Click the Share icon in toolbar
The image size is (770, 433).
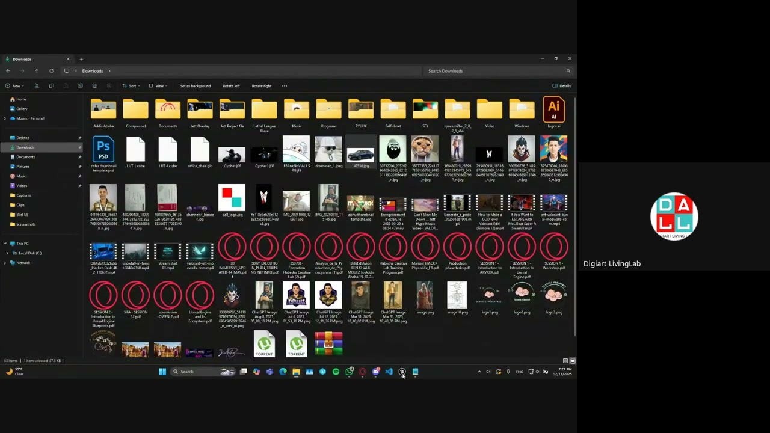94,86
